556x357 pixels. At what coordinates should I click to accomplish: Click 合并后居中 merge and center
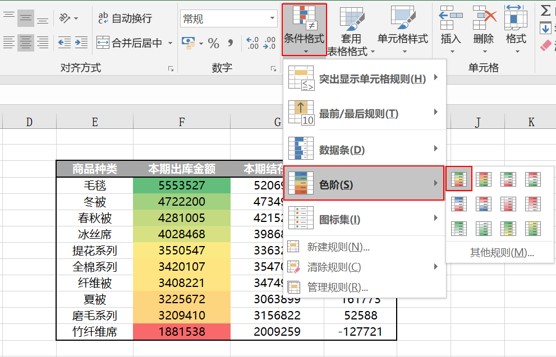pos(130,43)
